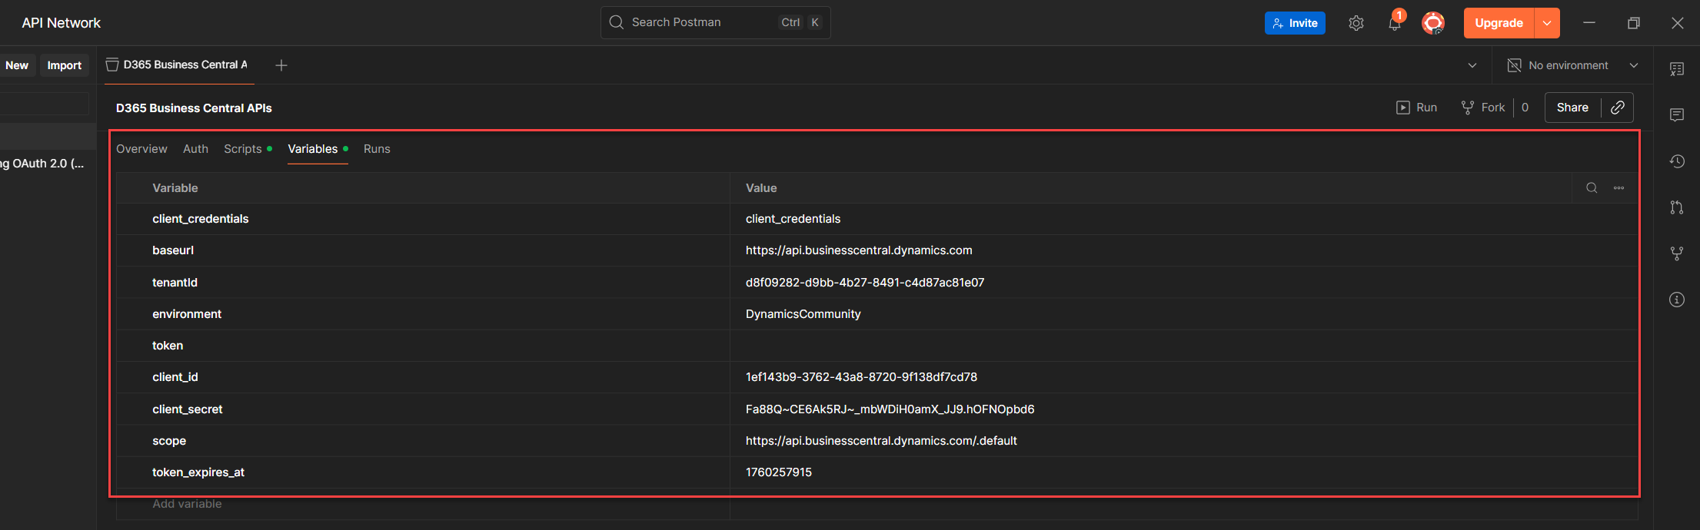Add a new tab with the plus icon
The image size is (1700, 530).
pyautogui.click(x=281, y=65)
